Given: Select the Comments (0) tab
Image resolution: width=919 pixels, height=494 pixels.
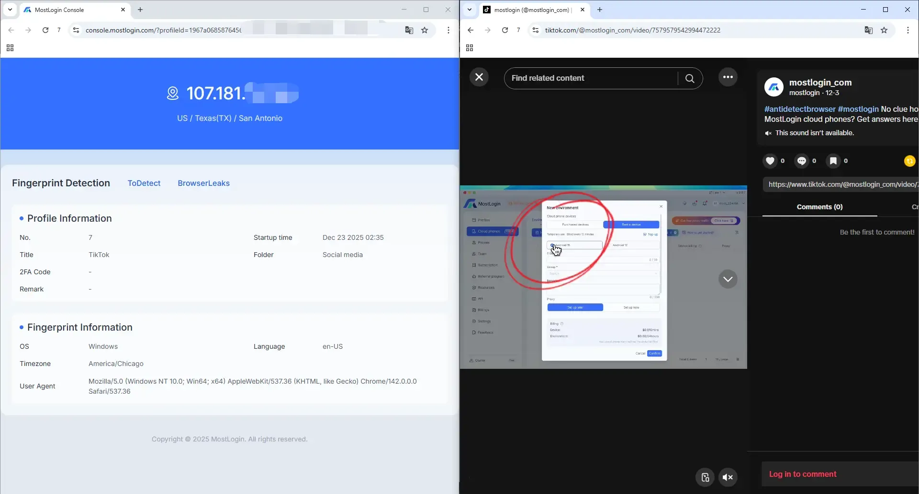Looking at the screenshot, I should [820, 207].
